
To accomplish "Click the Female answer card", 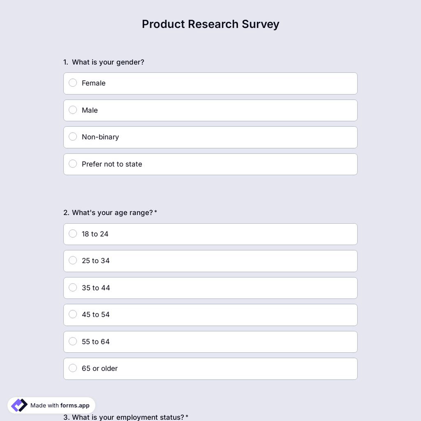I will [210, 83].
